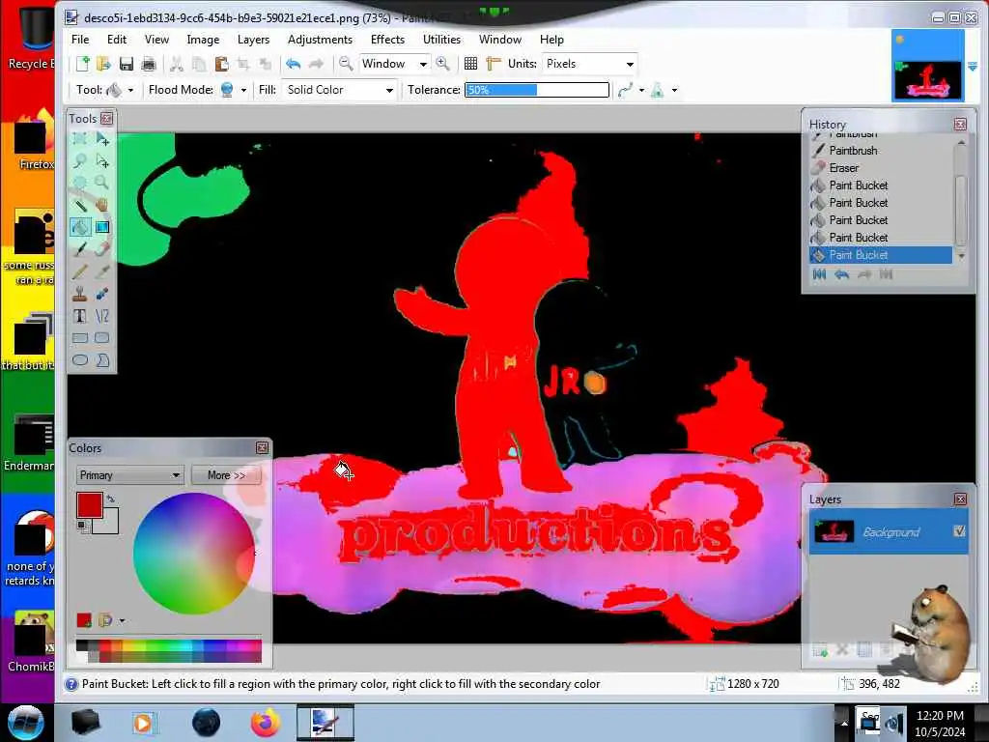Select the Freeform Shape tool
Image resolution: width=989 pixels, height=742 pixels.
102,360
